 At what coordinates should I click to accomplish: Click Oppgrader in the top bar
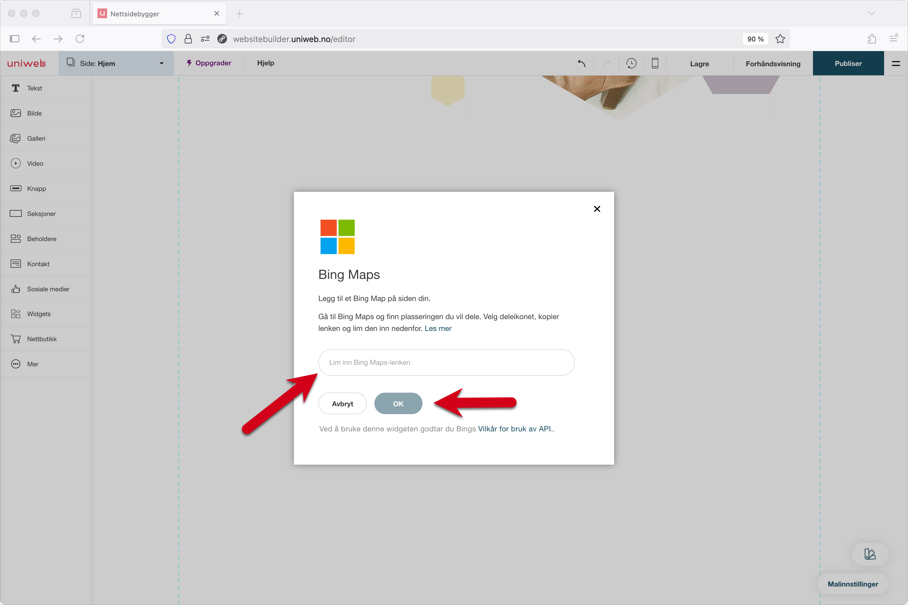(x=209, y=63)
